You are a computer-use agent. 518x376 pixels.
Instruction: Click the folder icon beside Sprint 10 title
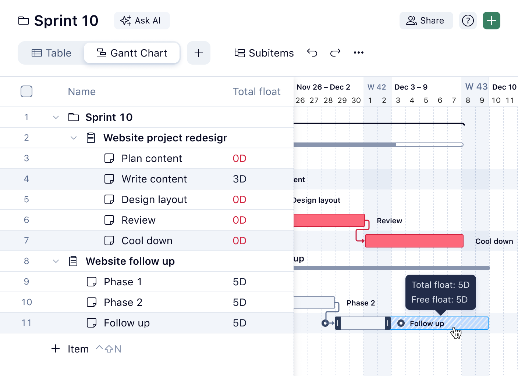(24, 21)
